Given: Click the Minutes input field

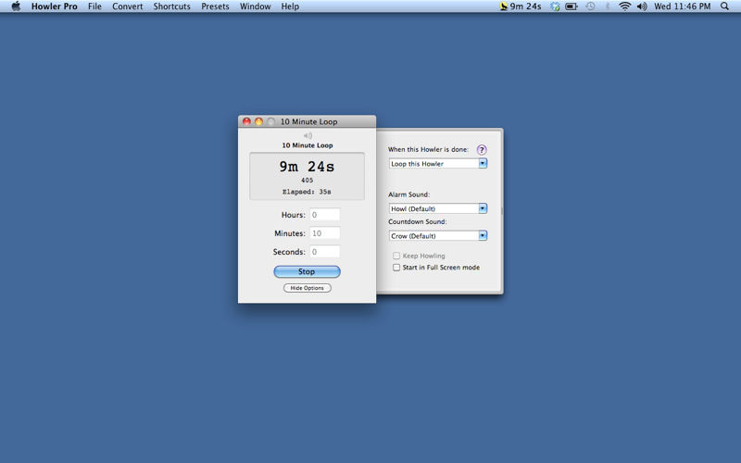Looking at the screenshot, I should click(x=325, y=233).
